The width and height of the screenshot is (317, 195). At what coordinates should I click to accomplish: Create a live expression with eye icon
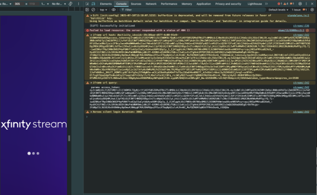click(114, 10)
